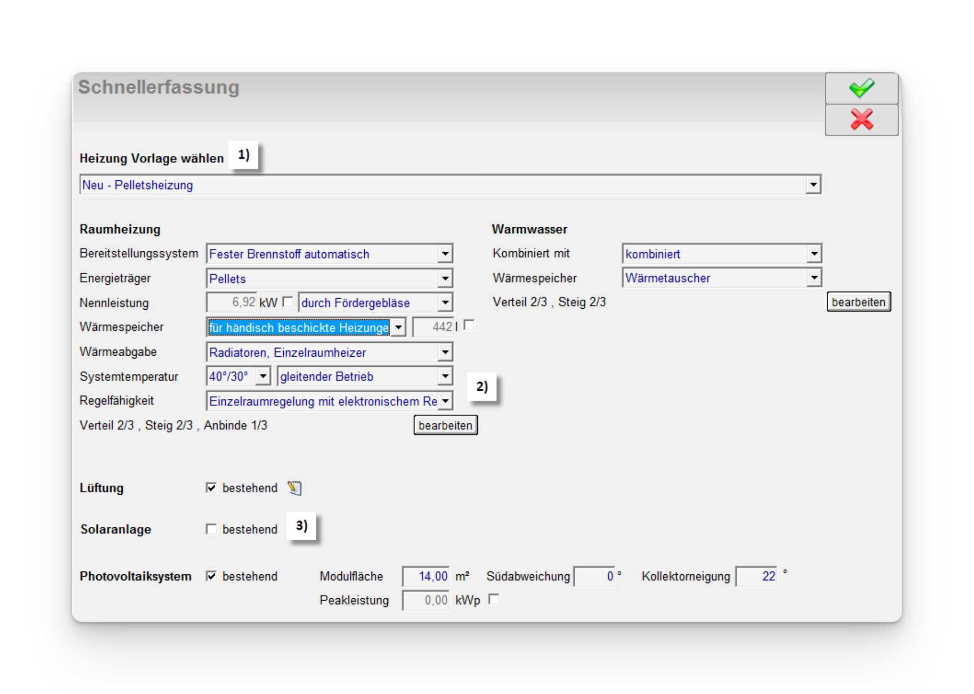Click the Kollektorneigung value field

(x=756, y=576)
